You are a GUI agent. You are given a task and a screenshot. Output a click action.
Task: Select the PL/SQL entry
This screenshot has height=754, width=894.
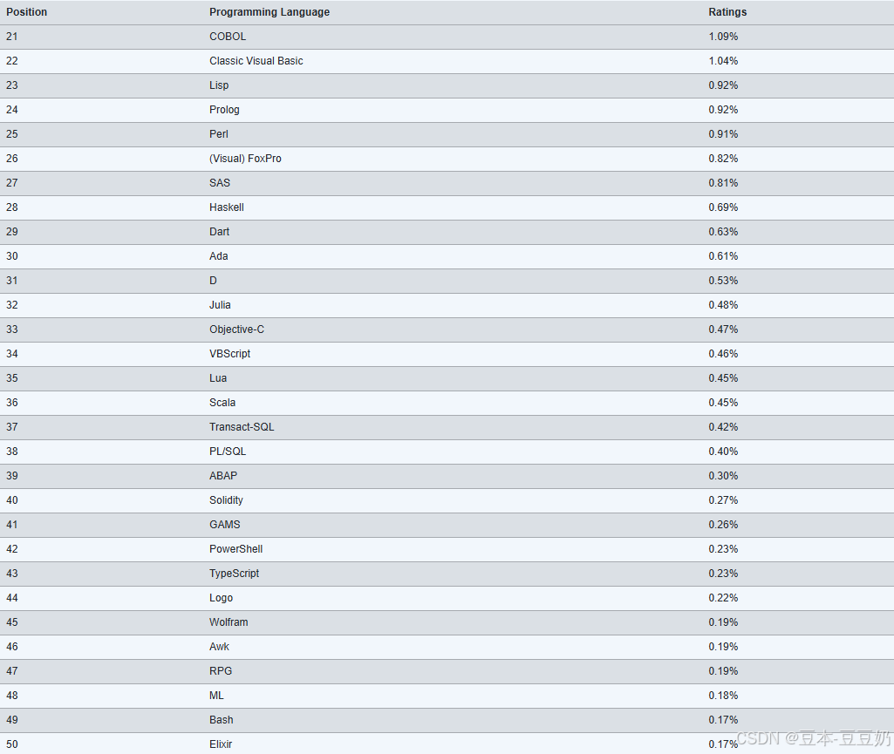point(228,452)
